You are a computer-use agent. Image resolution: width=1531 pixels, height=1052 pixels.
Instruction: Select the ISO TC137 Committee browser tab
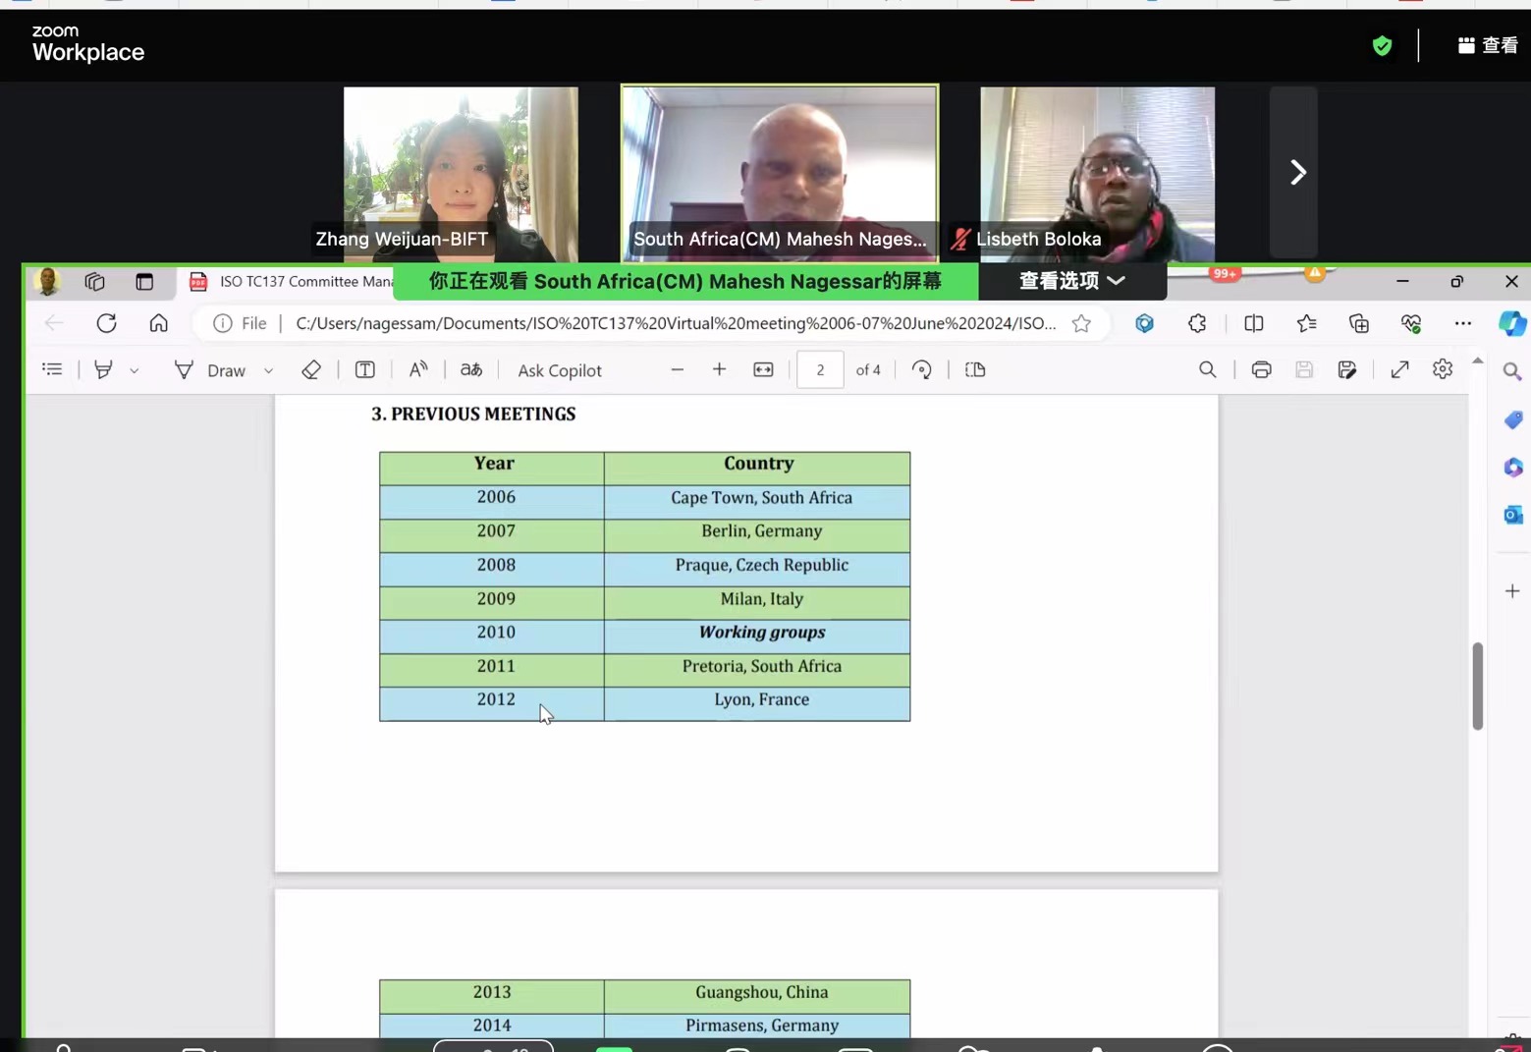click(295, 282)
